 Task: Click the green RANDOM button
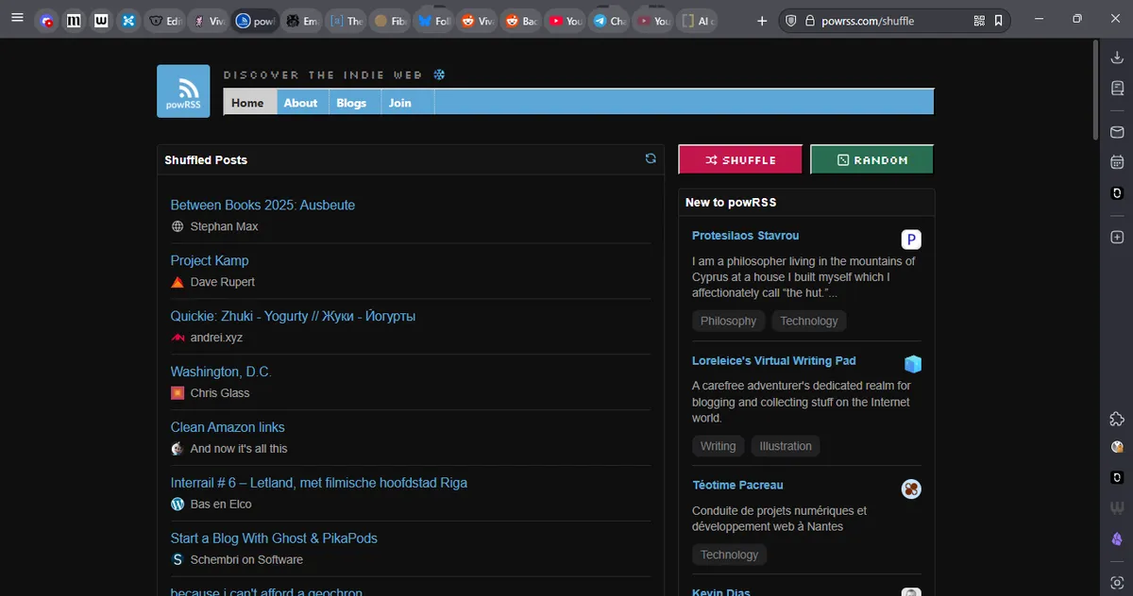871,159
